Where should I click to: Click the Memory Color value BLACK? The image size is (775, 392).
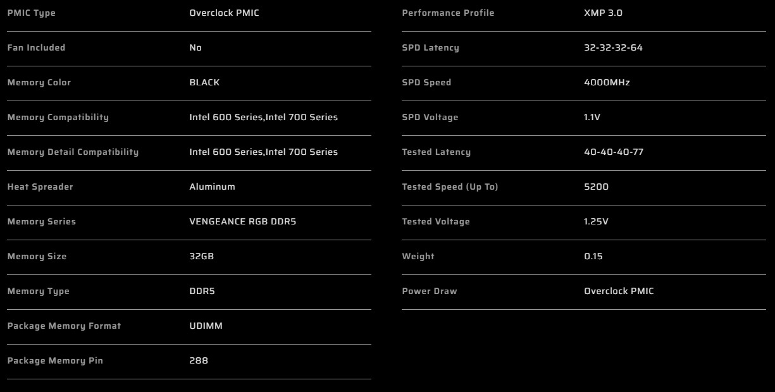click(204, 83)
